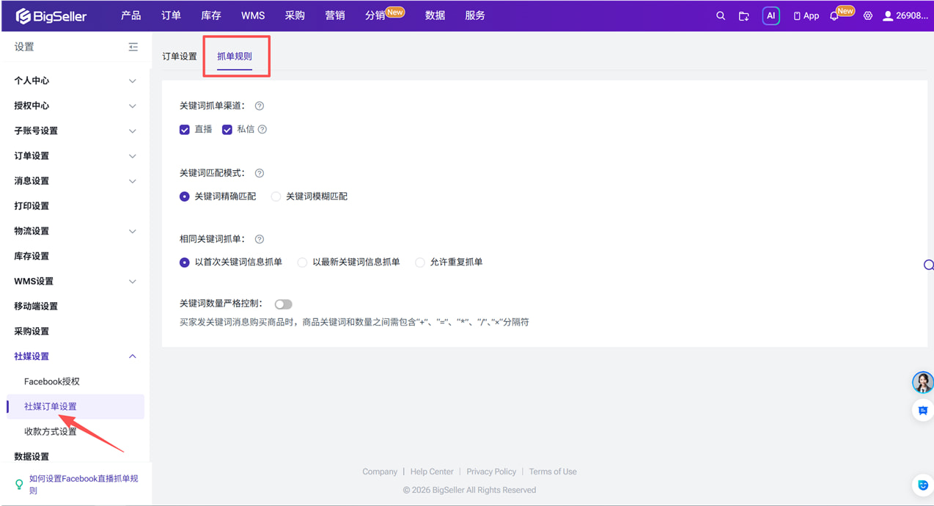Image resolution: width=934 pixels, height=506 pixels.
Task: Toggle 关键词数量严格控制 switch
Action: click(x=283, y=304)
